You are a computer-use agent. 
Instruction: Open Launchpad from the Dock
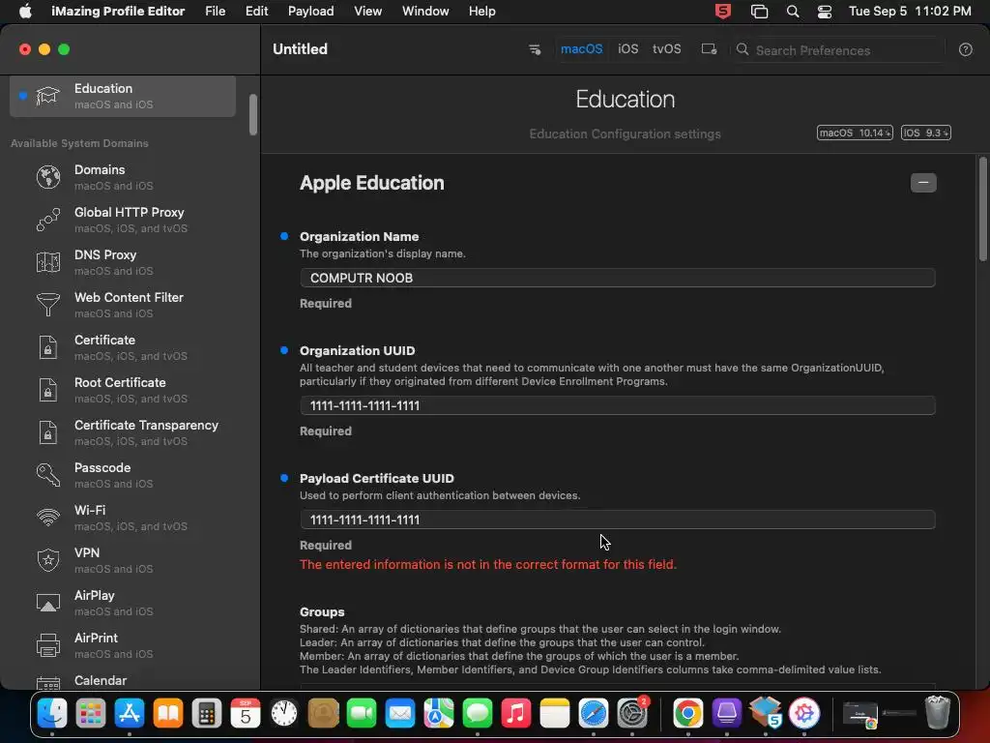pyautogui.click(x=91, y=713)
